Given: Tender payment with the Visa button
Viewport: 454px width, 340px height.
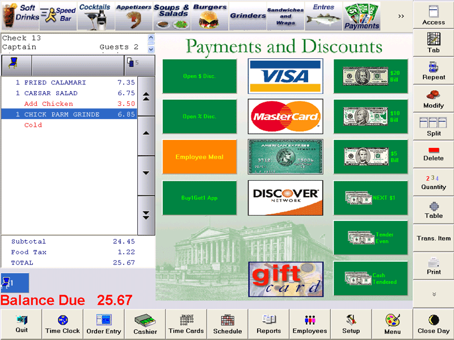Looking at the screenshot, I should [x=285, y=75].
